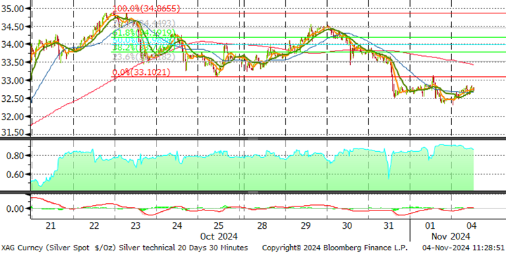
Task: Click the 32.50 price axis label
Action: coord(13,98)
